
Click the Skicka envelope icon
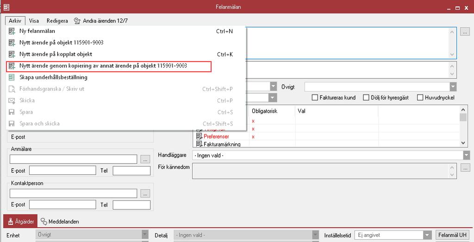tap(12, 101)
